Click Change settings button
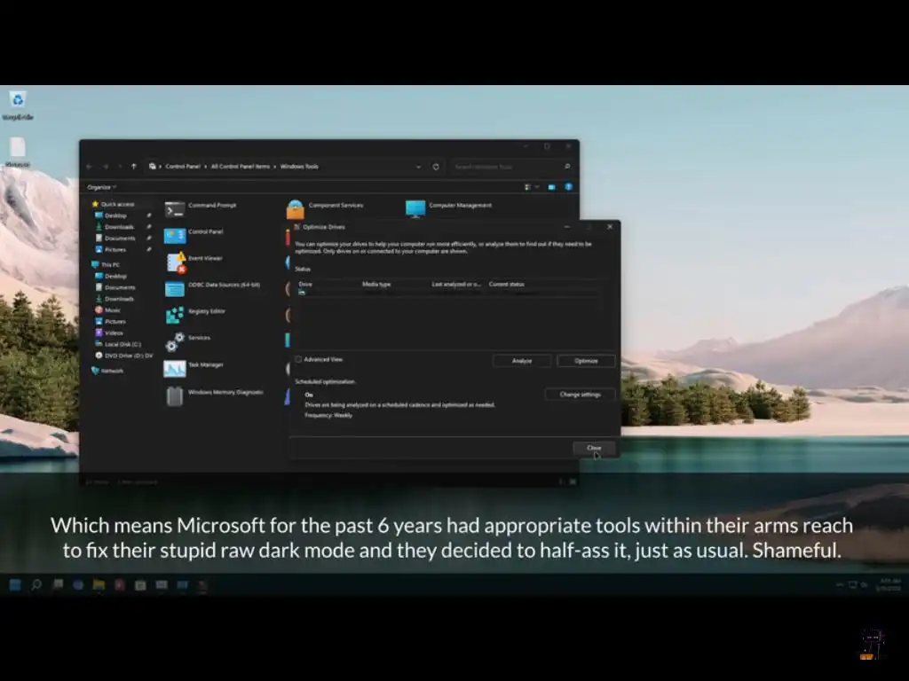909x681 pixels. 580,395
